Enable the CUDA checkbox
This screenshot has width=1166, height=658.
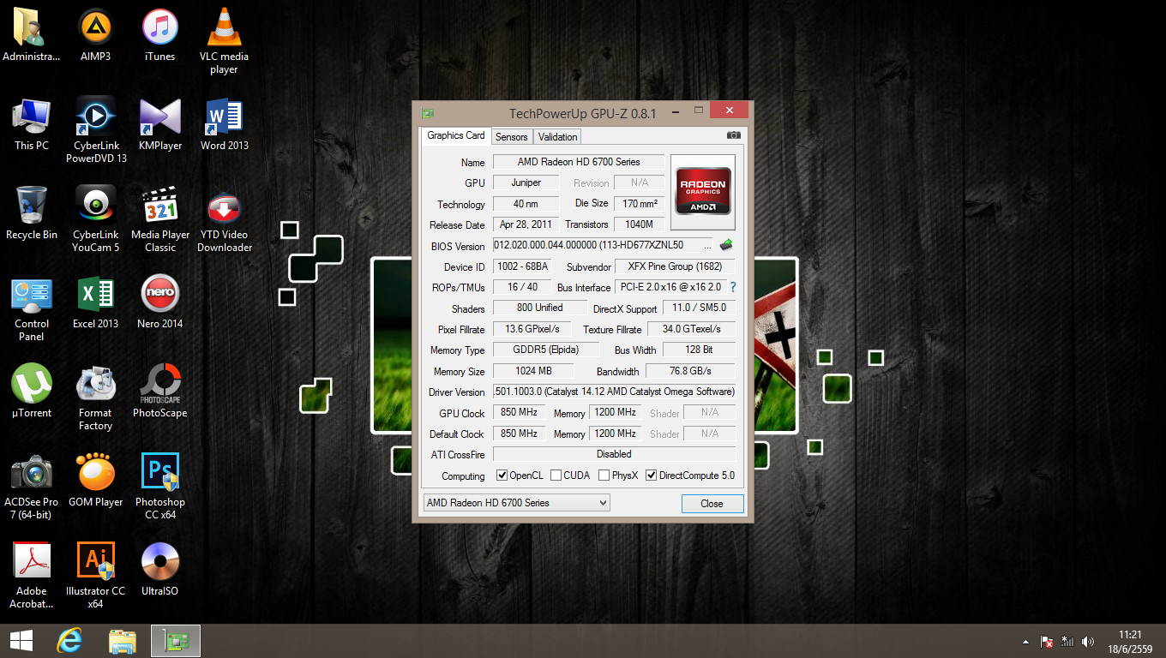pos(556,476)
